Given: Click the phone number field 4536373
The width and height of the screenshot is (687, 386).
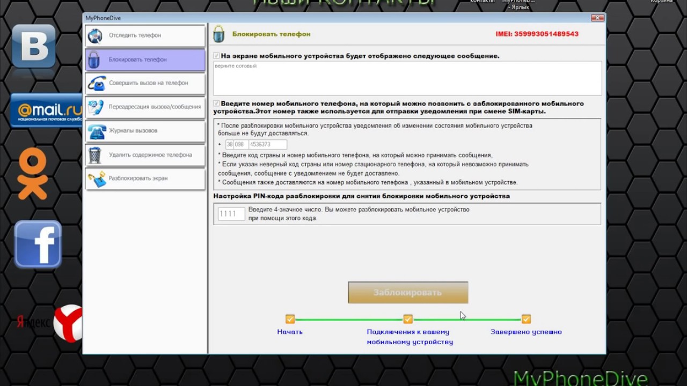Looking at the screenshot, I should [267, 145].
